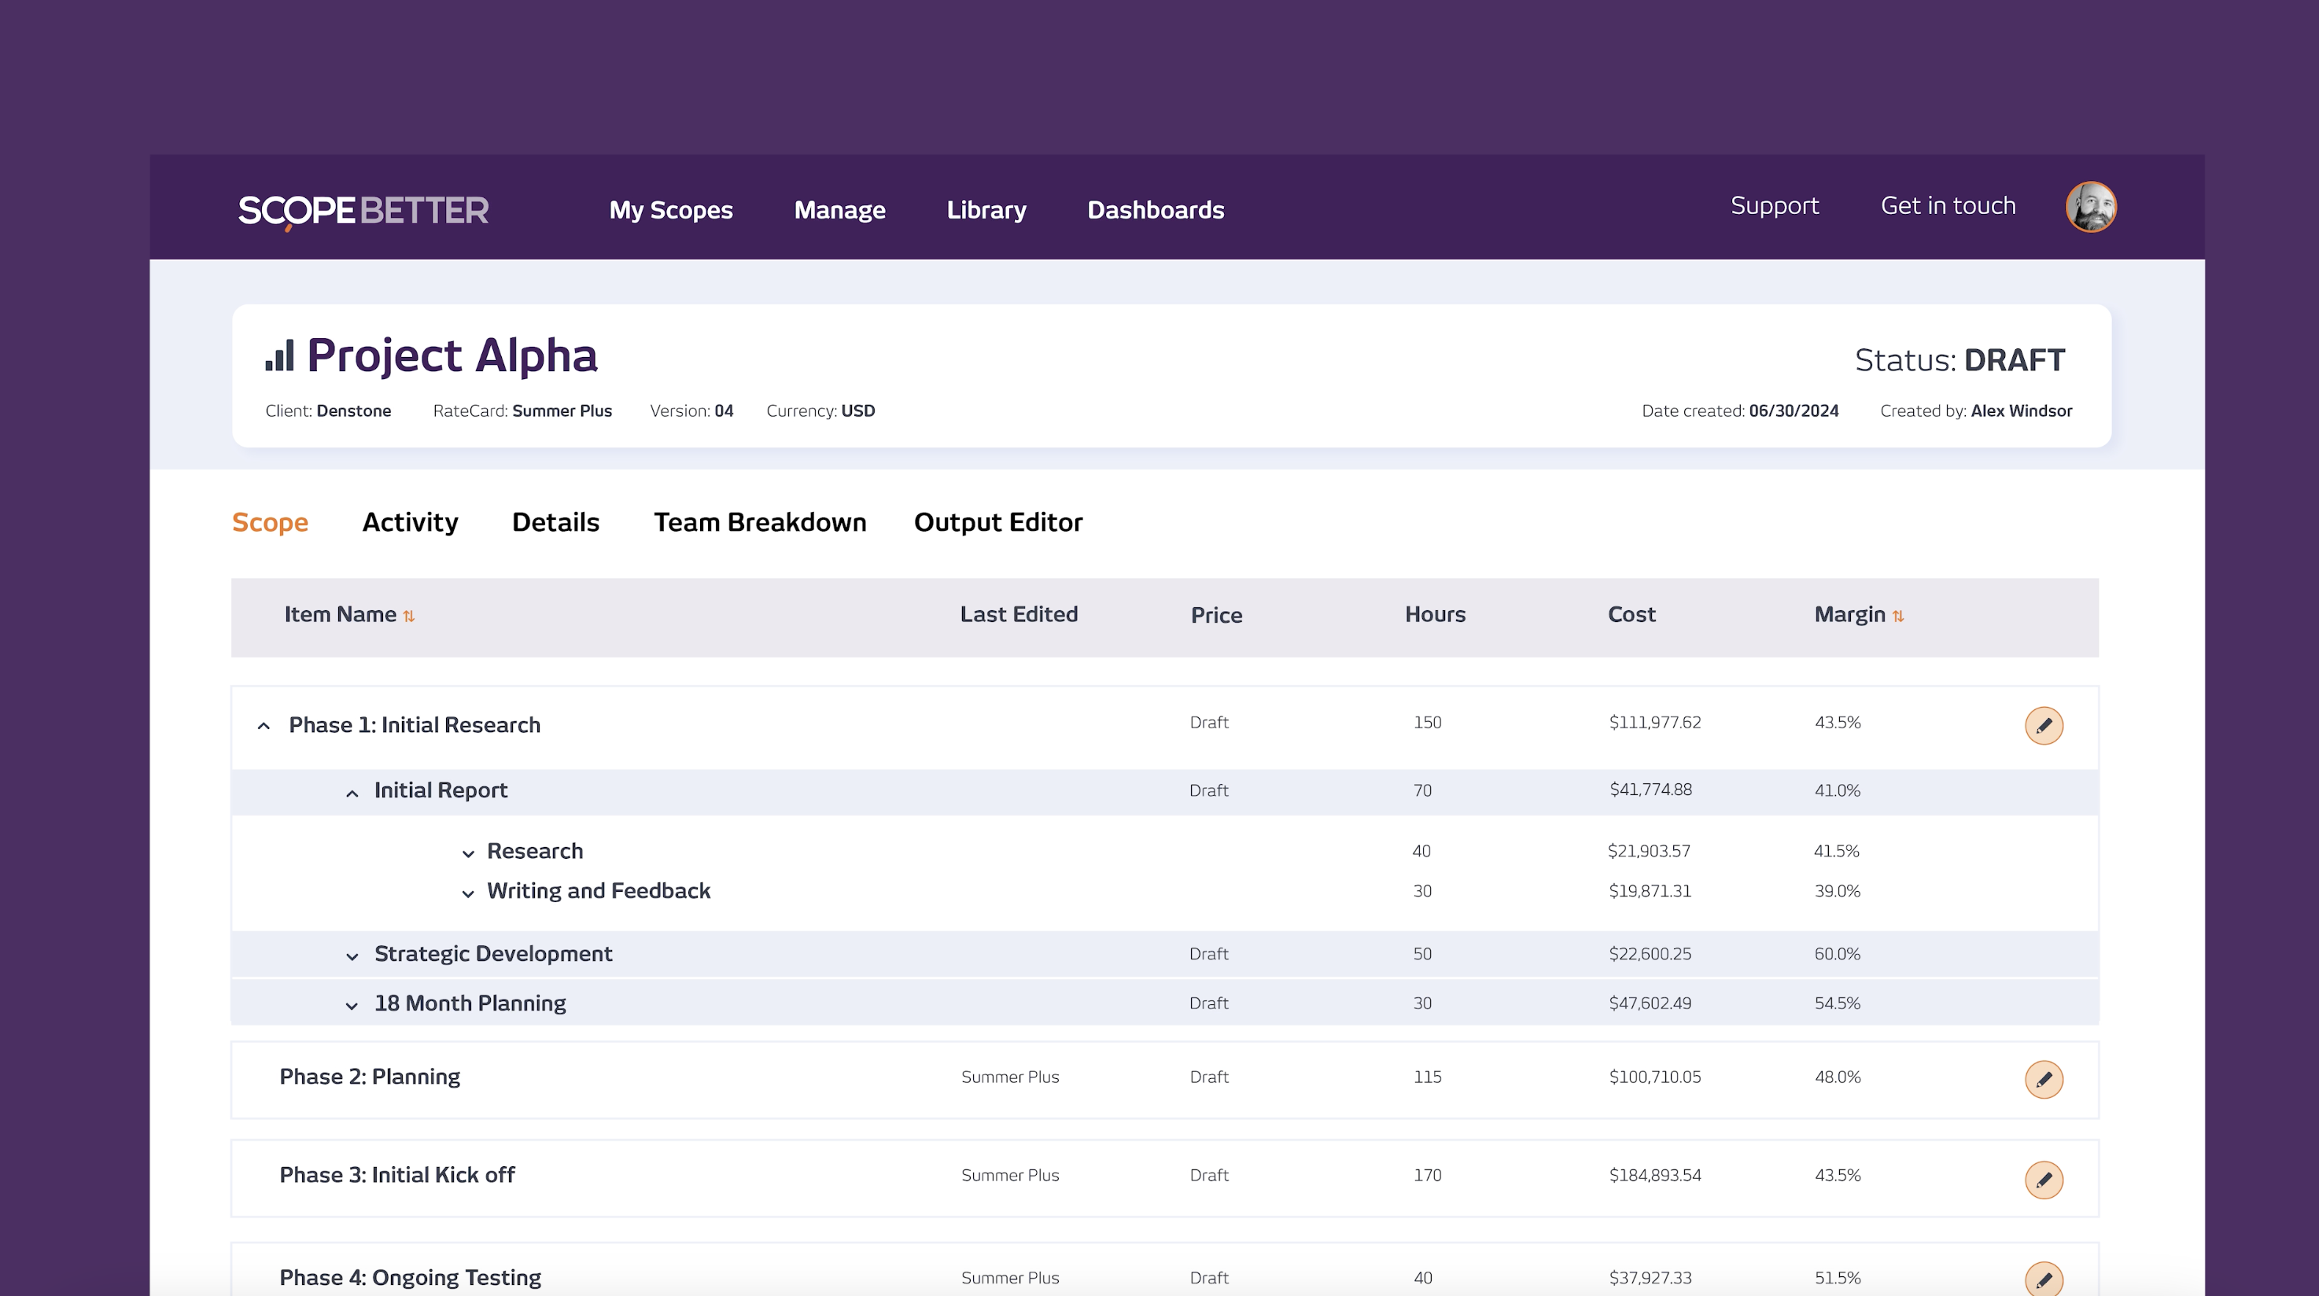Screen dimensions: 2319x1296
Task: Click Summer Plus in Phase 2: Planning row
Action: [x=1009, y=1077]
